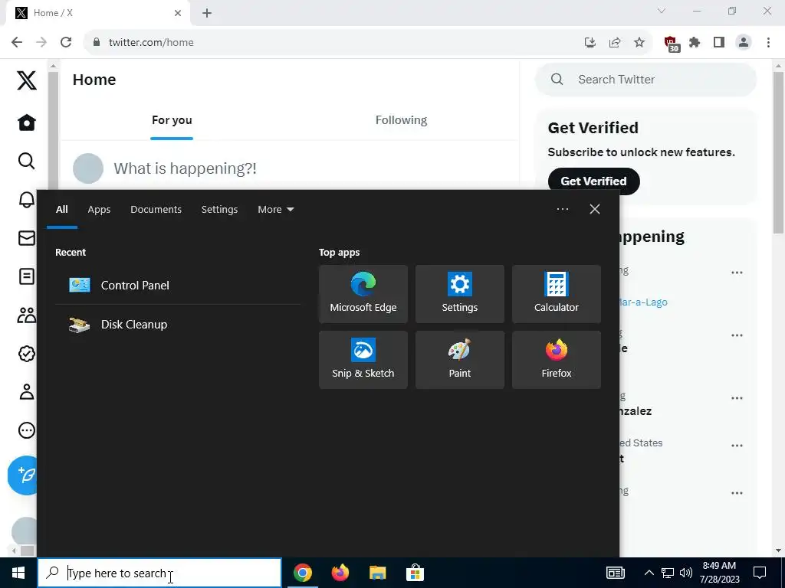Launch Firefox from Top apps
The height and width of the screenshot is (588, 785).
(x=557, y=360)
